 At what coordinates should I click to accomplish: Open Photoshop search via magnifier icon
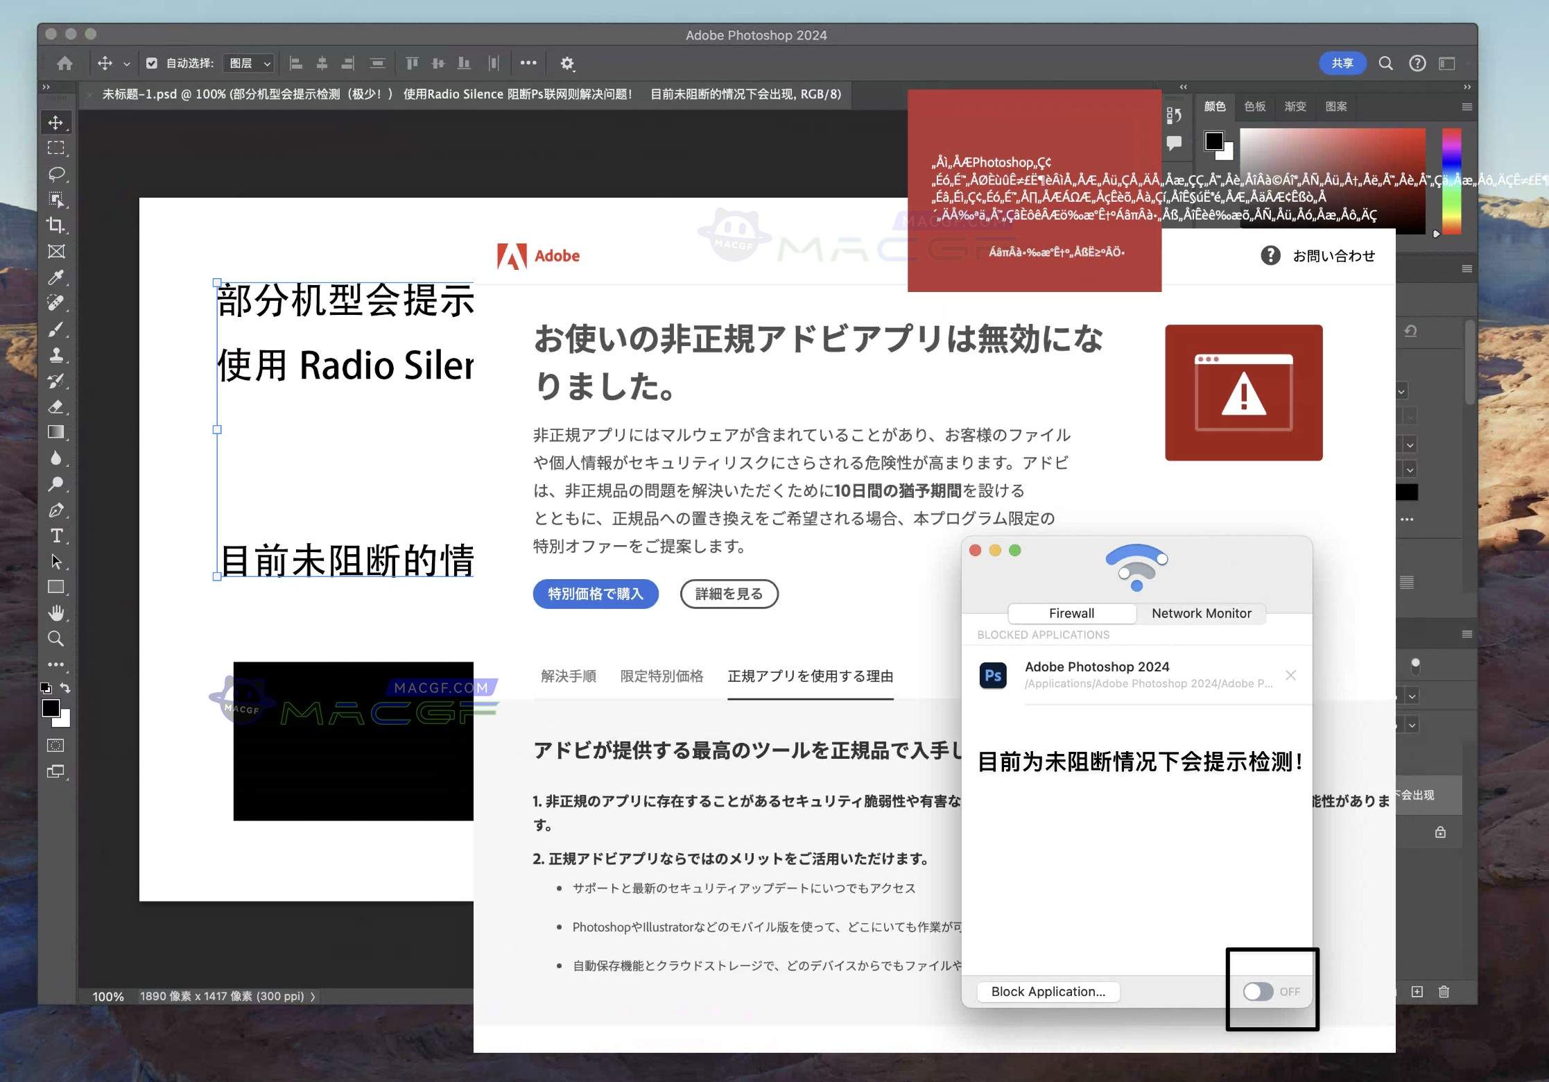1385,63
